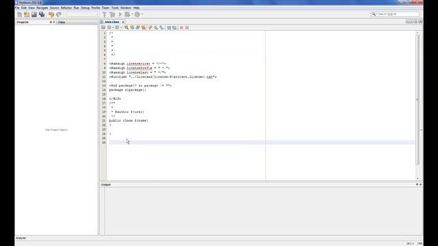Click into the quick search field

398,14
